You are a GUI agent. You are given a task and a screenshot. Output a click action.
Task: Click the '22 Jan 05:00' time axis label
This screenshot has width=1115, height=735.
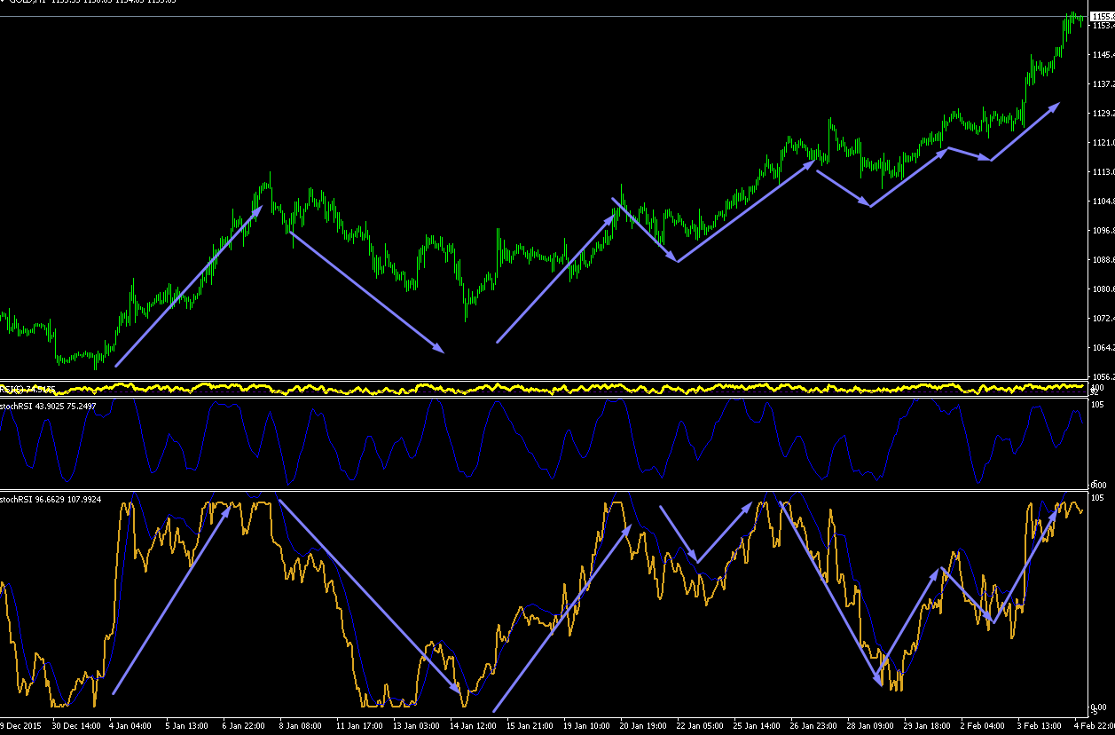700,726
